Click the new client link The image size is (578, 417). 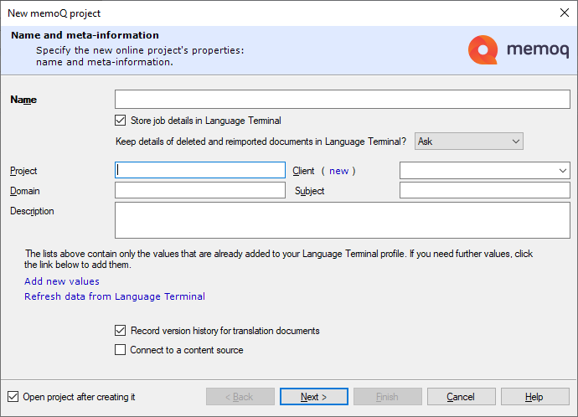click(338, 171)
